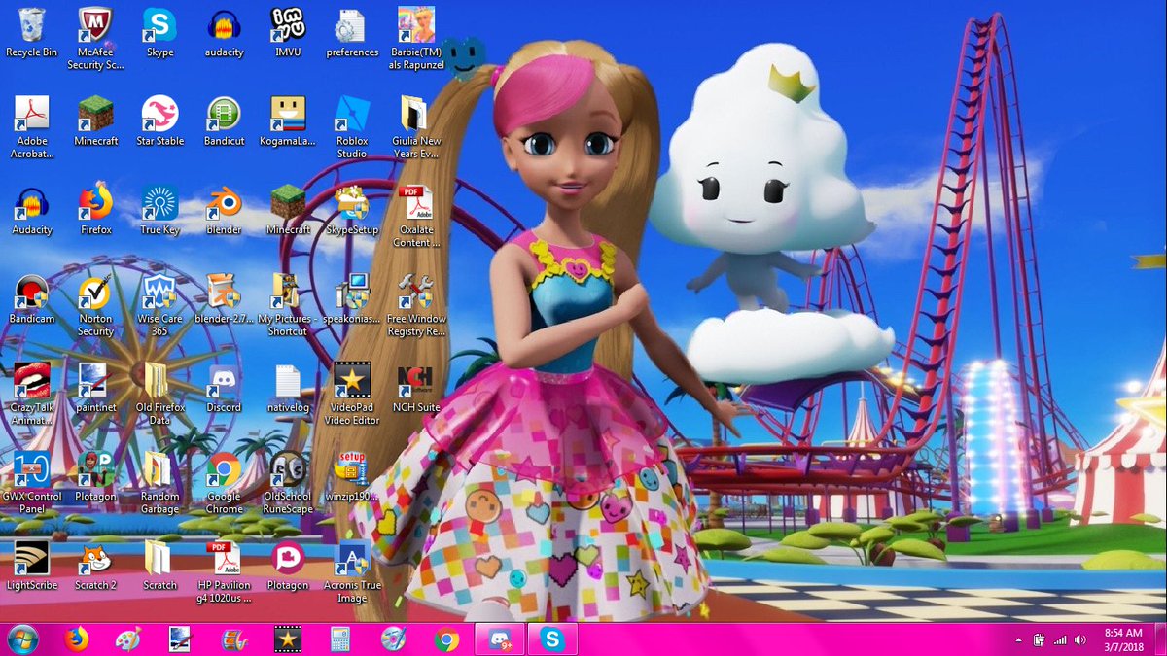Screen dimensions: 1167x656
Task: Open the Skype desktop shortcut
Action: tap(159, 32)
